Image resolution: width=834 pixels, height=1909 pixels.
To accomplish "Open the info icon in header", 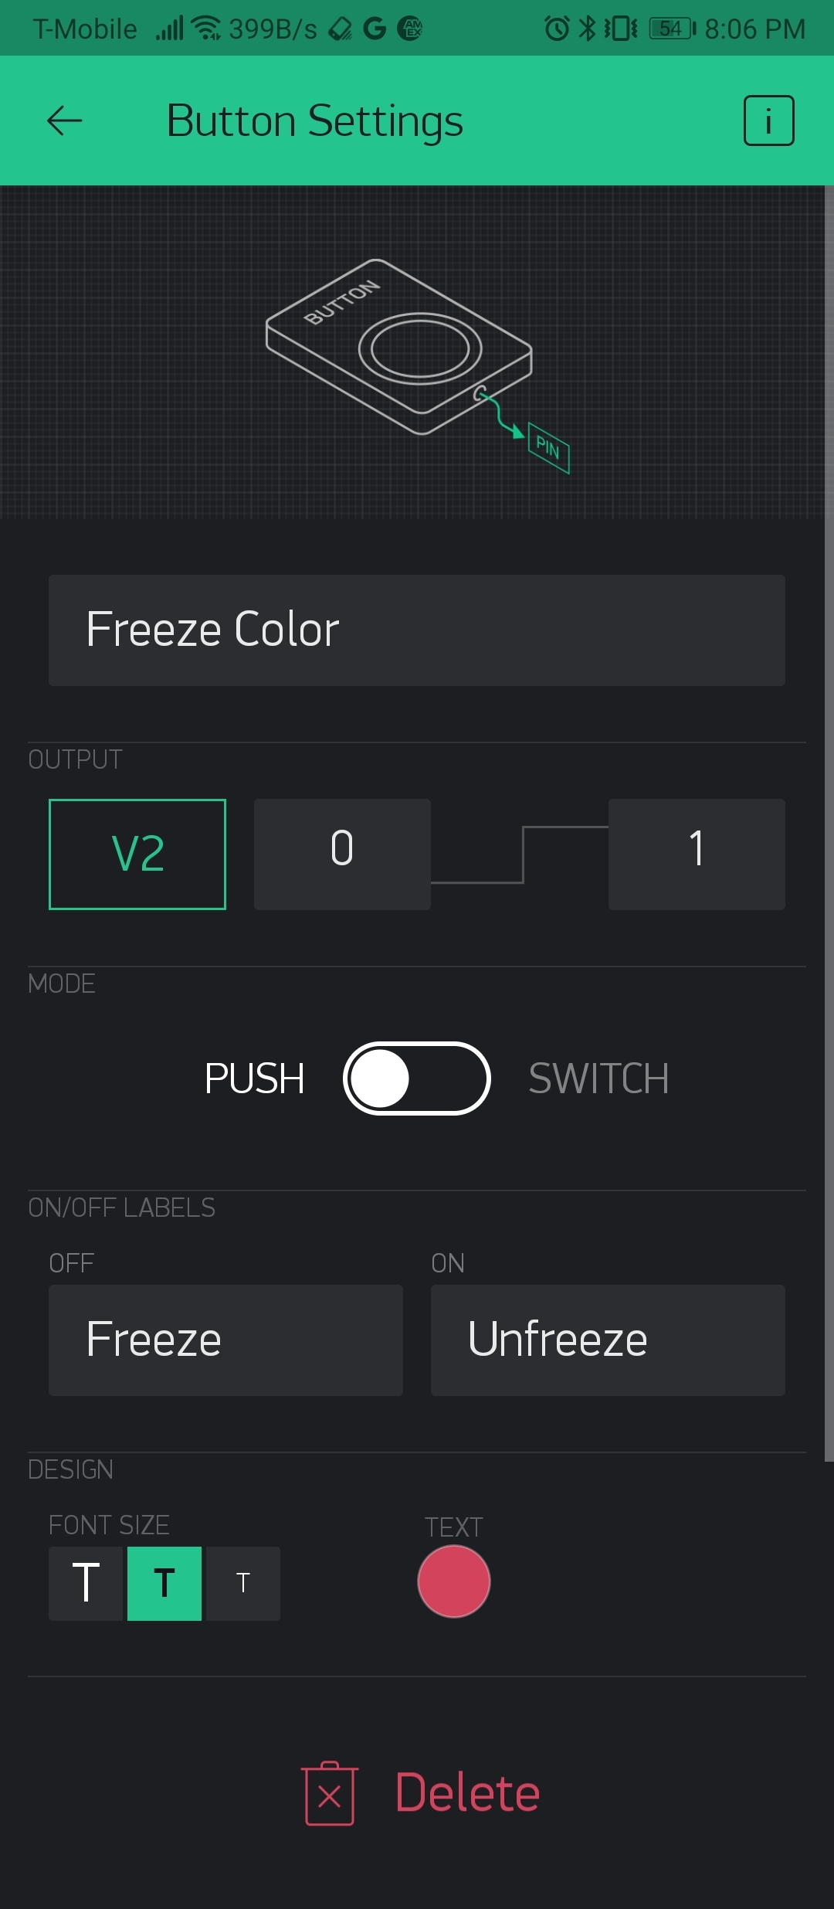I will coord(768,121).
